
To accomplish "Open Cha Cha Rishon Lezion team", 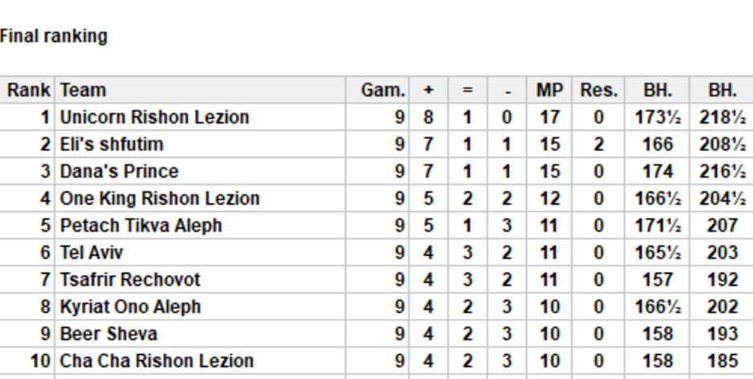I will point(157,361).
